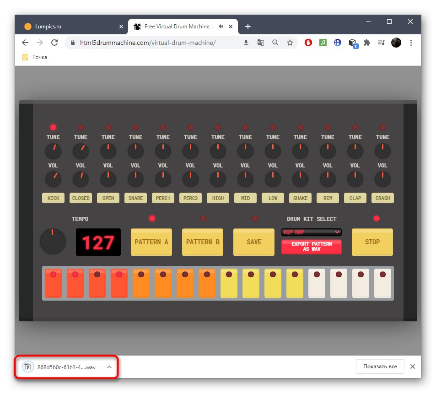The width and height of the screenshot is (436, 393).
Task: Open the DRUM KIT SELECT dropdown
Action: click(311, 232)
